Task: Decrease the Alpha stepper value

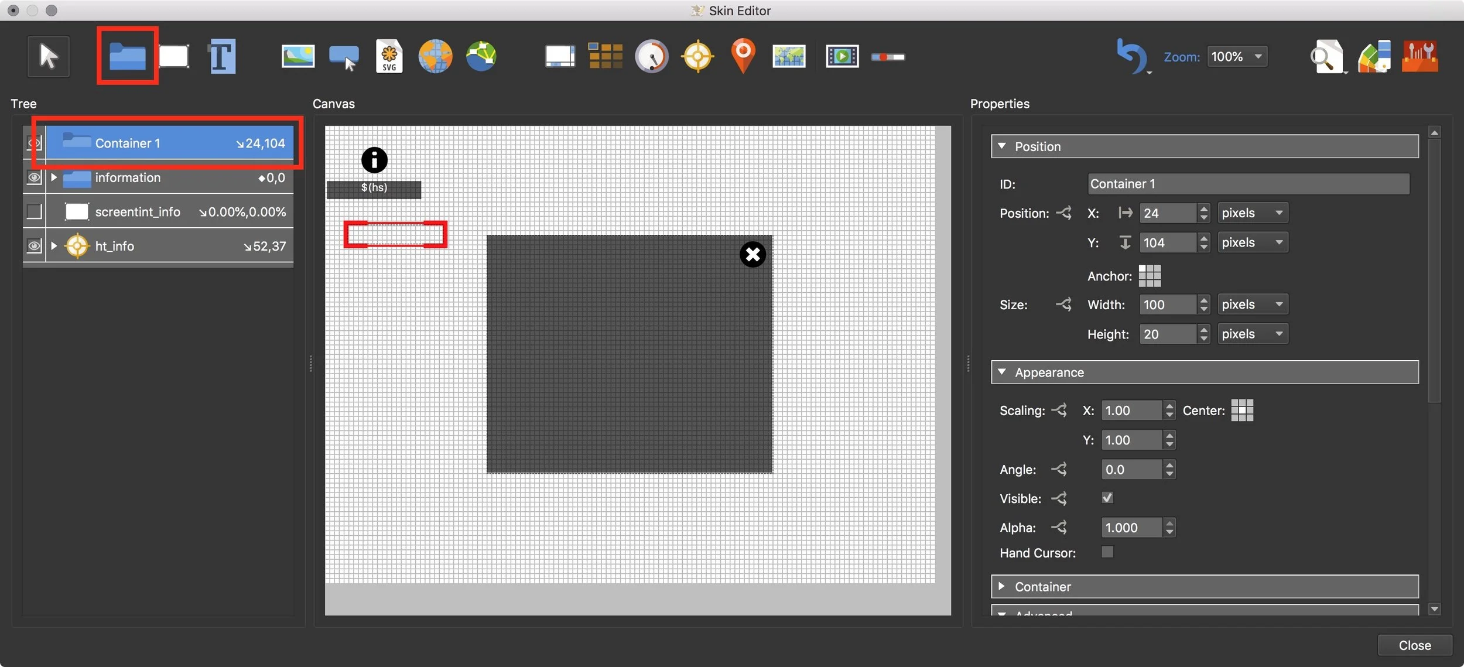Action: [x=1169, y=532]
